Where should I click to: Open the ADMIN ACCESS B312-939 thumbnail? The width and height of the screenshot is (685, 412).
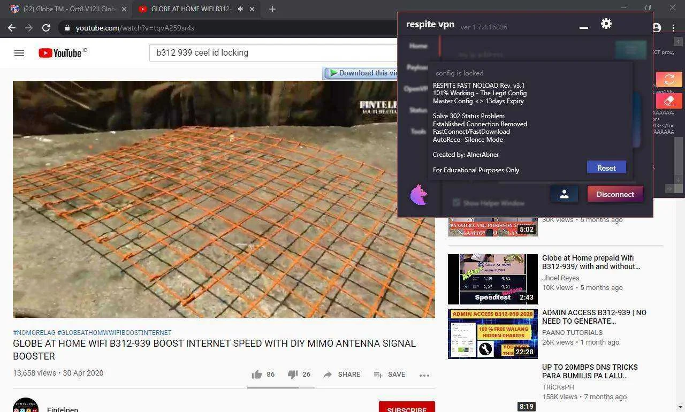click(x=493, y=334)
